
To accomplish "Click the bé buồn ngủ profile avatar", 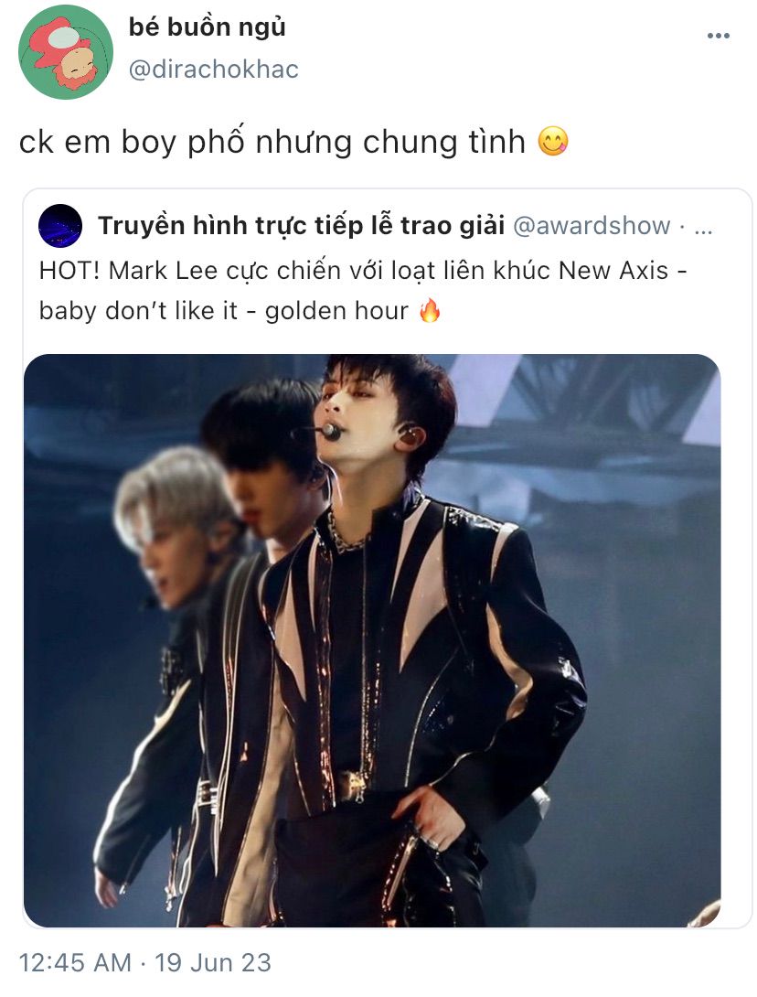I will click(66, 52).
